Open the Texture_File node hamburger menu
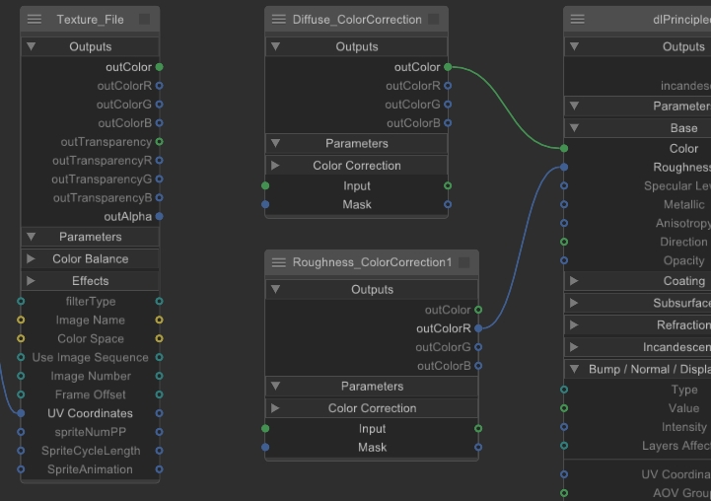This screenshot has height=501, width=711. 35,20
